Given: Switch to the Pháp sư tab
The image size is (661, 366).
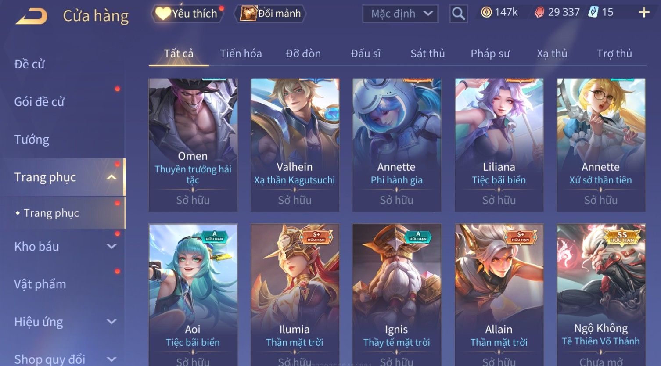Looking at the screenshot, I should click(490, 54).
